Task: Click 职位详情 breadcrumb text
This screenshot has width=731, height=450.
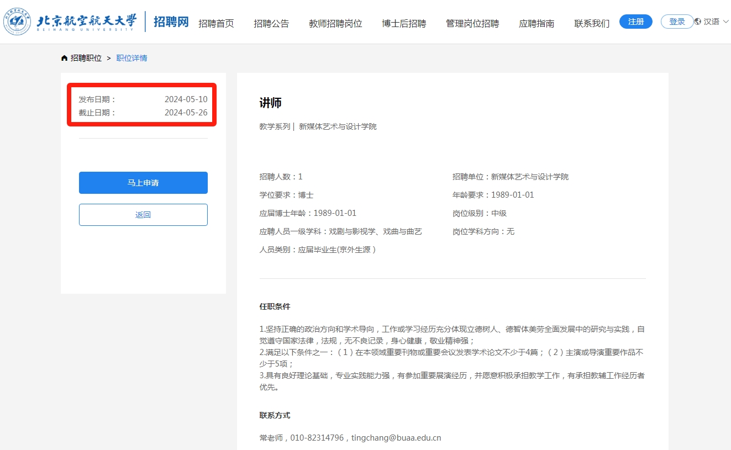Action: coord(132,58)
